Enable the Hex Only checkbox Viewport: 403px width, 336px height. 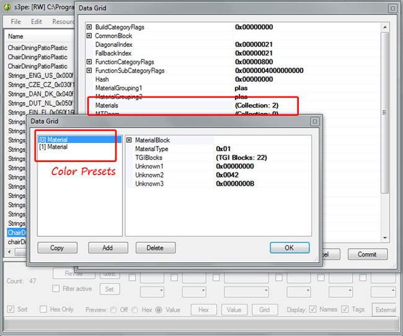43,309
